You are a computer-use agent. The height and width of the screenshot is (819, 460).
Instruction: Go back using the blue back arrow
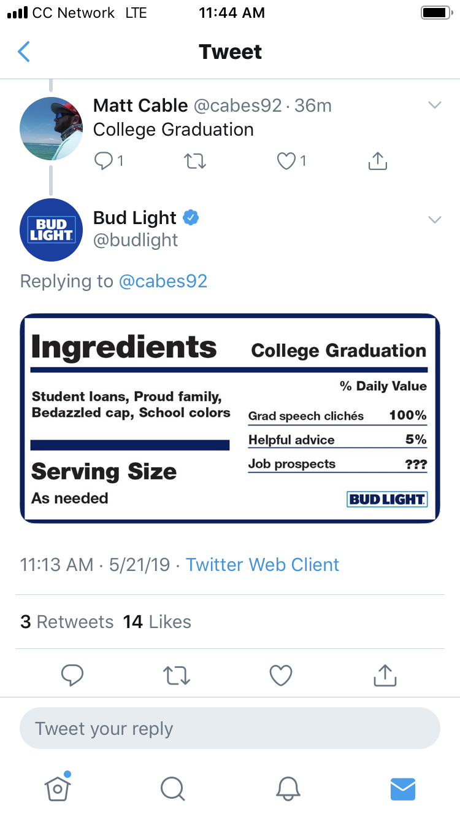click(x=24, y=52)
